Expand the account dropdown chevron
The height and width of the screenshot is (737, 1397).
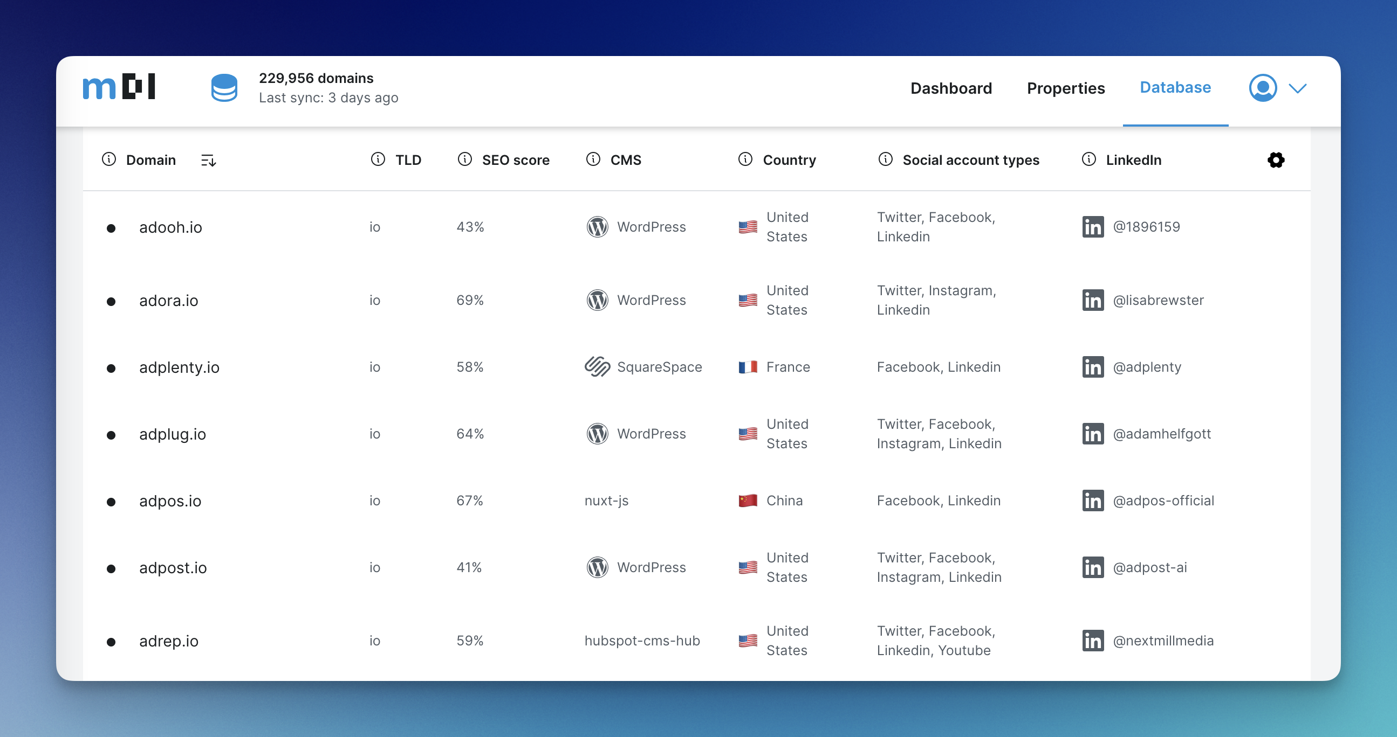click(x=1297, y=88)
